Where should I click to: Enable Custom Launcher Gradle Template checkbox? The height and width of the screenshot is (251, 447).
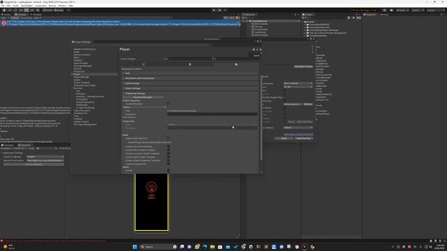[168, 153]
